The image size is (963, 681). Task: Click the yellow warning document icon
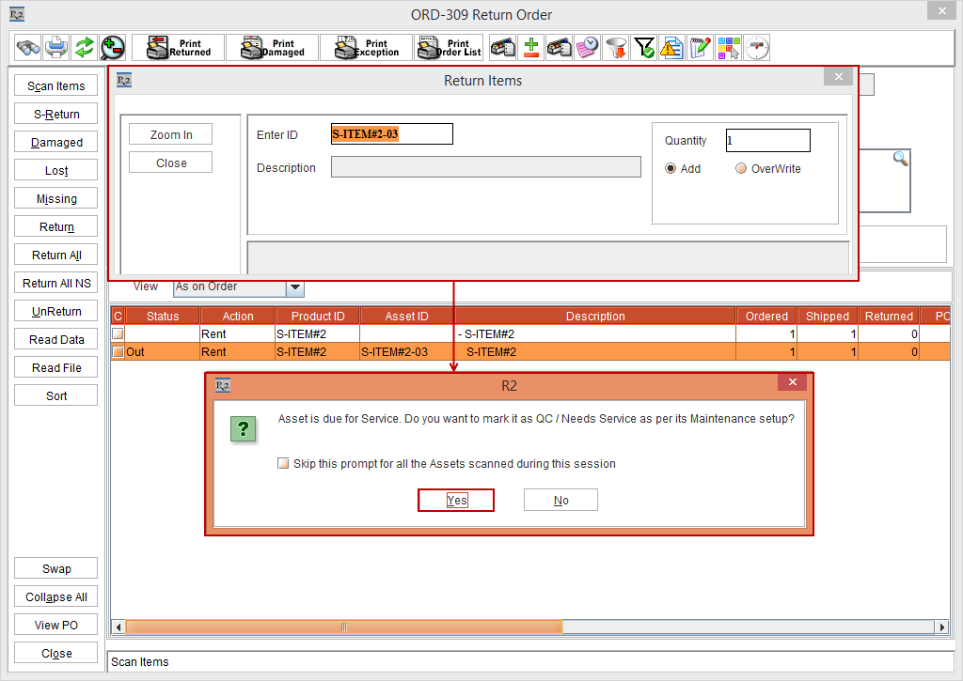671,47
